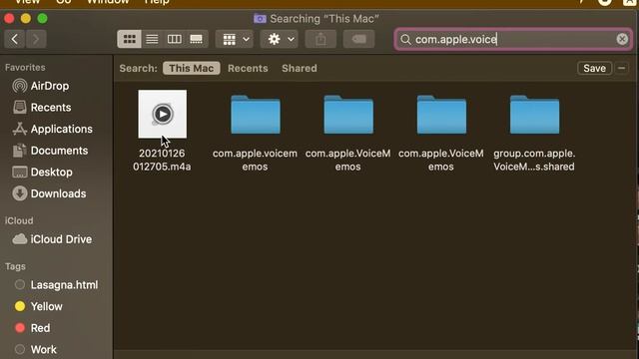Open the View menu in the menu bar
Image resolution: width=639 pixels, height=359 pixels.
point(28,2)
